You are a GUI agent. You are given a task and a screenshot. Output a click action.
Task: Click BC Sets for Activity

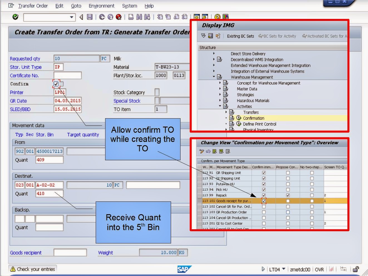click(x=277, y=36)
